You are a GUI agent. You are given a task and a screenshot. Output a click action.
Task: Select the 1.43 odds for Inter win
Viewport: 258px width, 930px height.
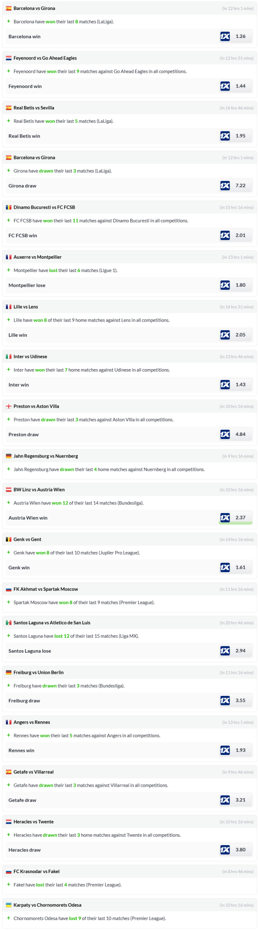tap(240, 385)
